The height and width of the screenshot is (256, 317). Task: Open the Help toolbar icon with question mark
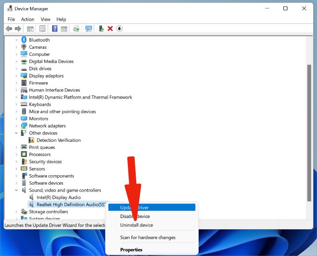54,29
